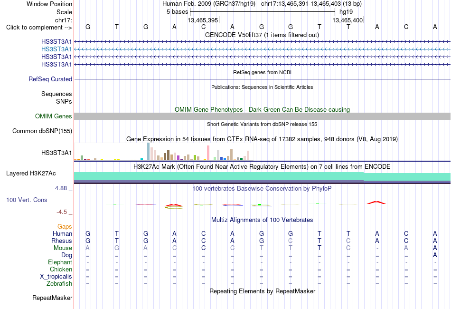Click the tall pink bar in GTEx chart

click(x=208, y=153)
